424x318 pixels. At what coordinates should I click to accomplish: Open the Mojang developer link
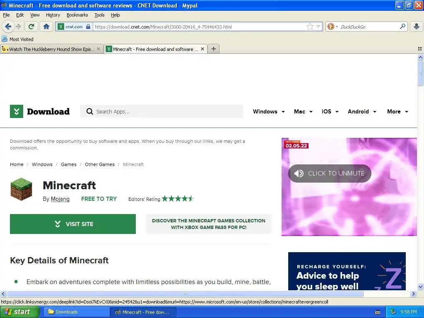tap(60, 199)
